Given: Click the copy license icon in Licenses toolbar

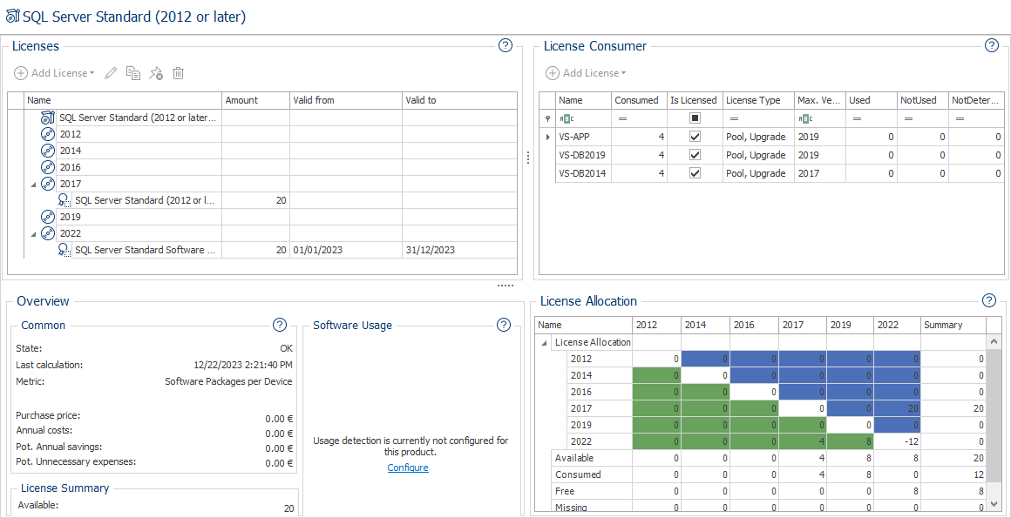Looking at the screenshot, I should tap(133, 73).
